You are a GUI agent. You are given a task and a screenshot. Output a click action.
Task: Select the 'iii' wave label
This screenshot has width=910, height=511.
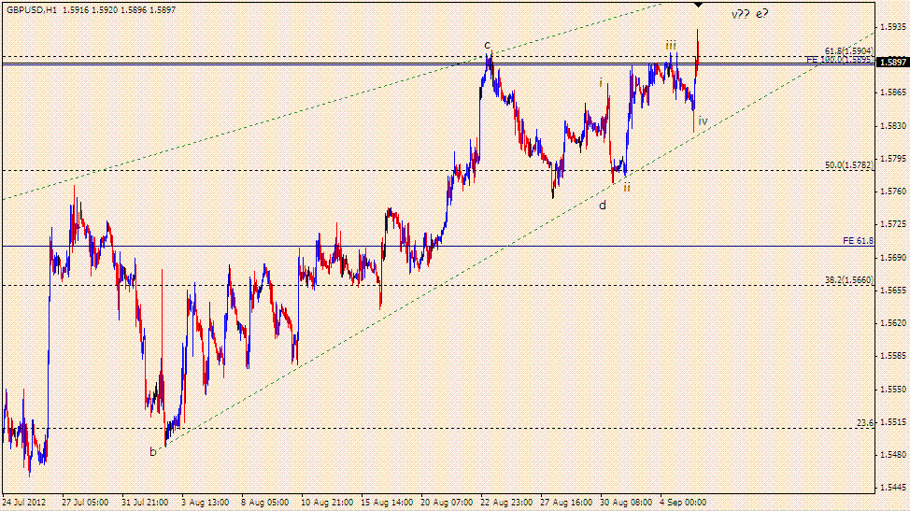tap(671, 45)
